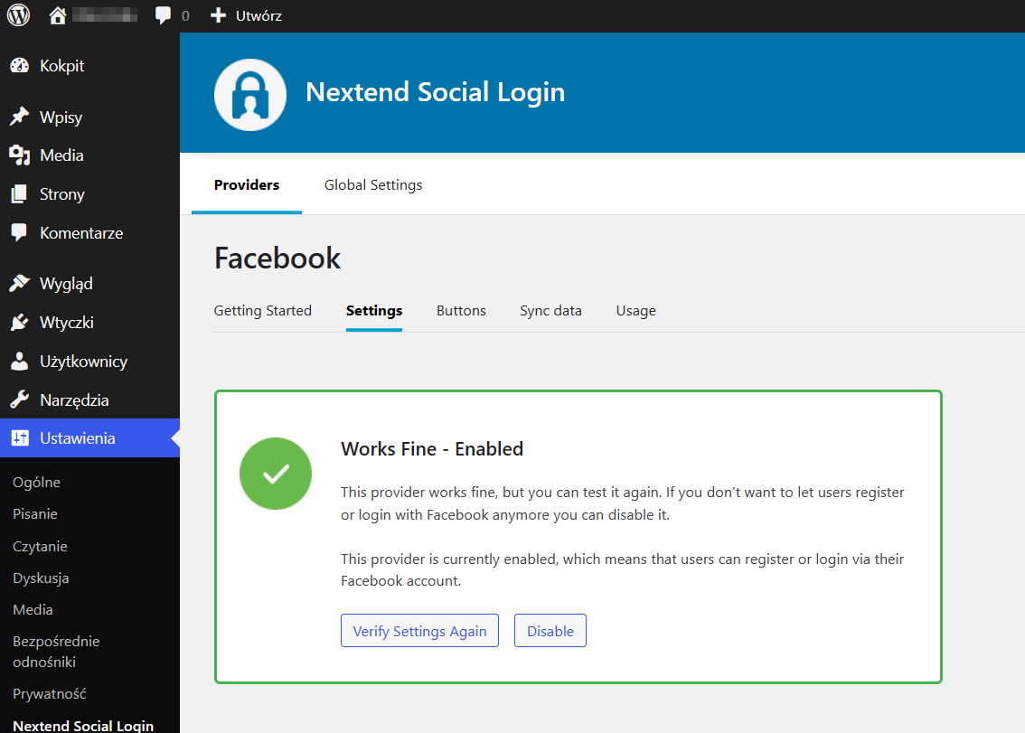
Task: Open the Pisanie settings submenu link
Action: pos(35,514)
